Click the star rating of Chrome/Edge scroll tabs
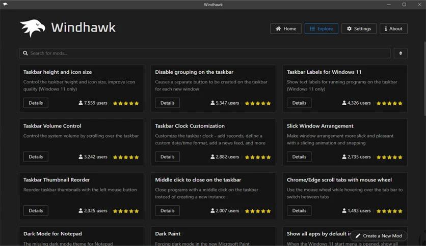The image size is (426, 246). tap(389, 211)
